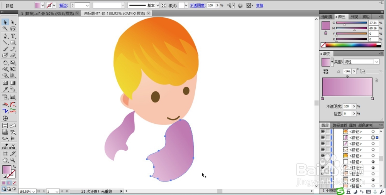
Task: Select the Mesh tool
Action: [x=5, y=83]
